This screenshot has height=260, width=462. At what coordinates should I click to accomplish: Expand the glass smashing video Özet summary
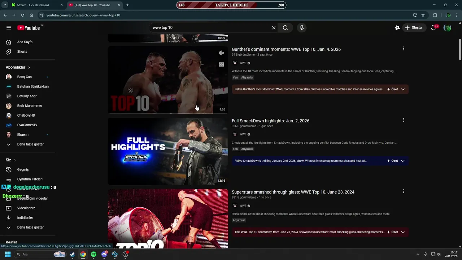coord(396,232)
